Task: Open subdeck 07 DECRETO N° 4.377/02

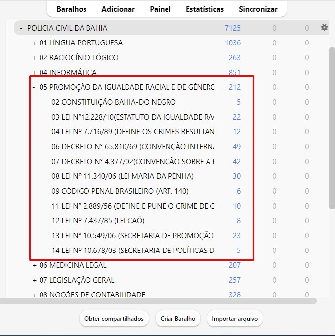Action: click(x=133, y=161)
